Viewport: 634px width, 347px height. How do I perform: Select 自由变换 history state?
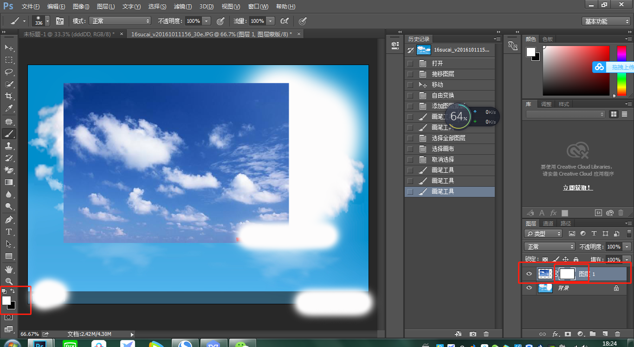click(450, 95)
